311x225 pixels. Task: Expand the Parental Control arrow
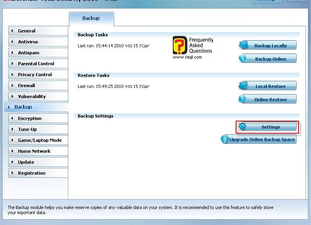click(12, 64)
